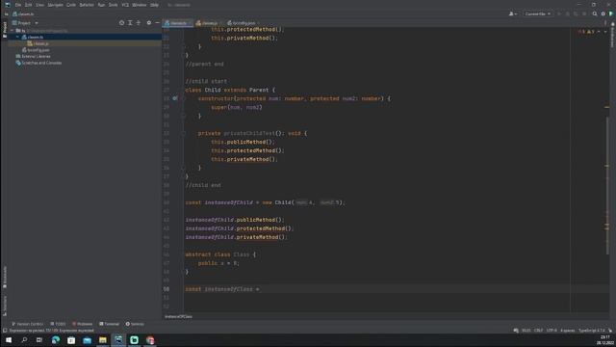
Task: Collapse the ts project root folder
Action: (12, 30)
